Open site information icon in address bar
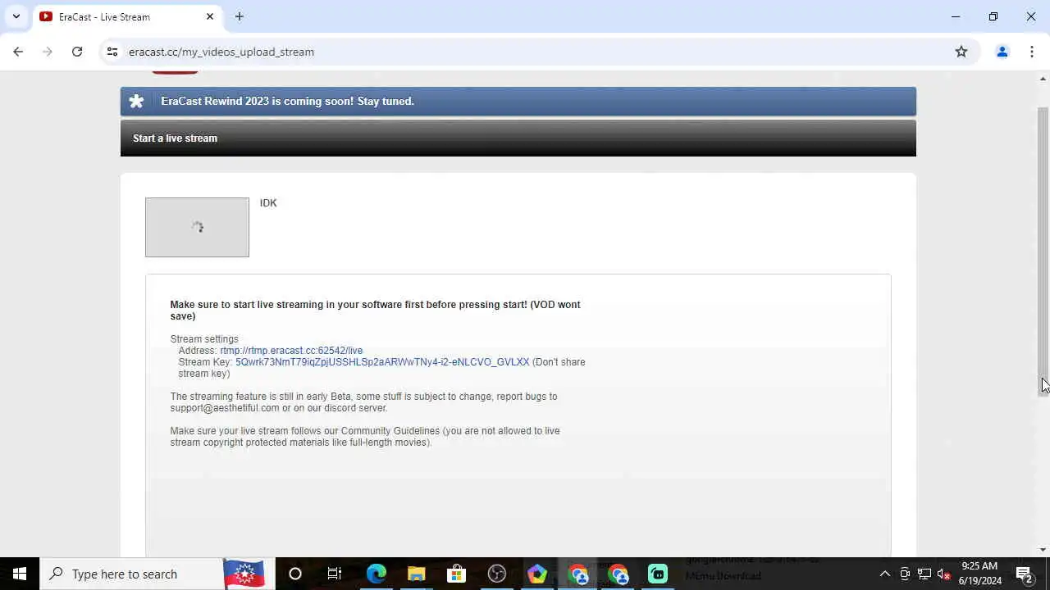The height and width of the screenshot is (590, 1050). [112, 52]
